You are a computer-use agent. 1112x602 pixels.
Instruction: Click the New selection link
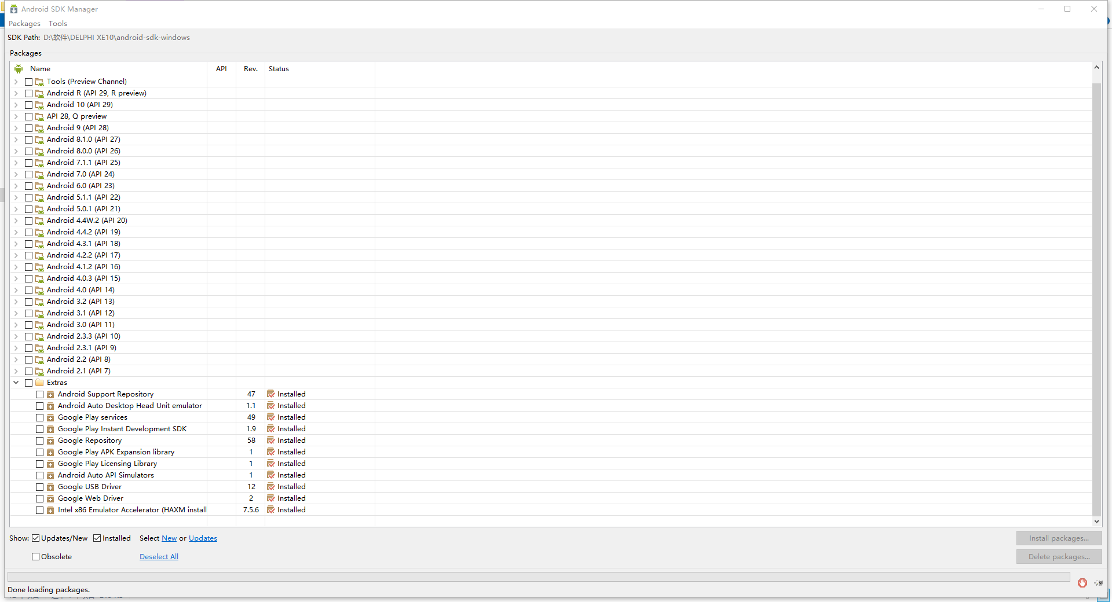tap(169, 538)
